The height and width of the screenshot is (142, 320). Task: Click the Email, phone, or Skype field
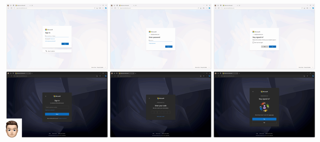tap(57, 36)
